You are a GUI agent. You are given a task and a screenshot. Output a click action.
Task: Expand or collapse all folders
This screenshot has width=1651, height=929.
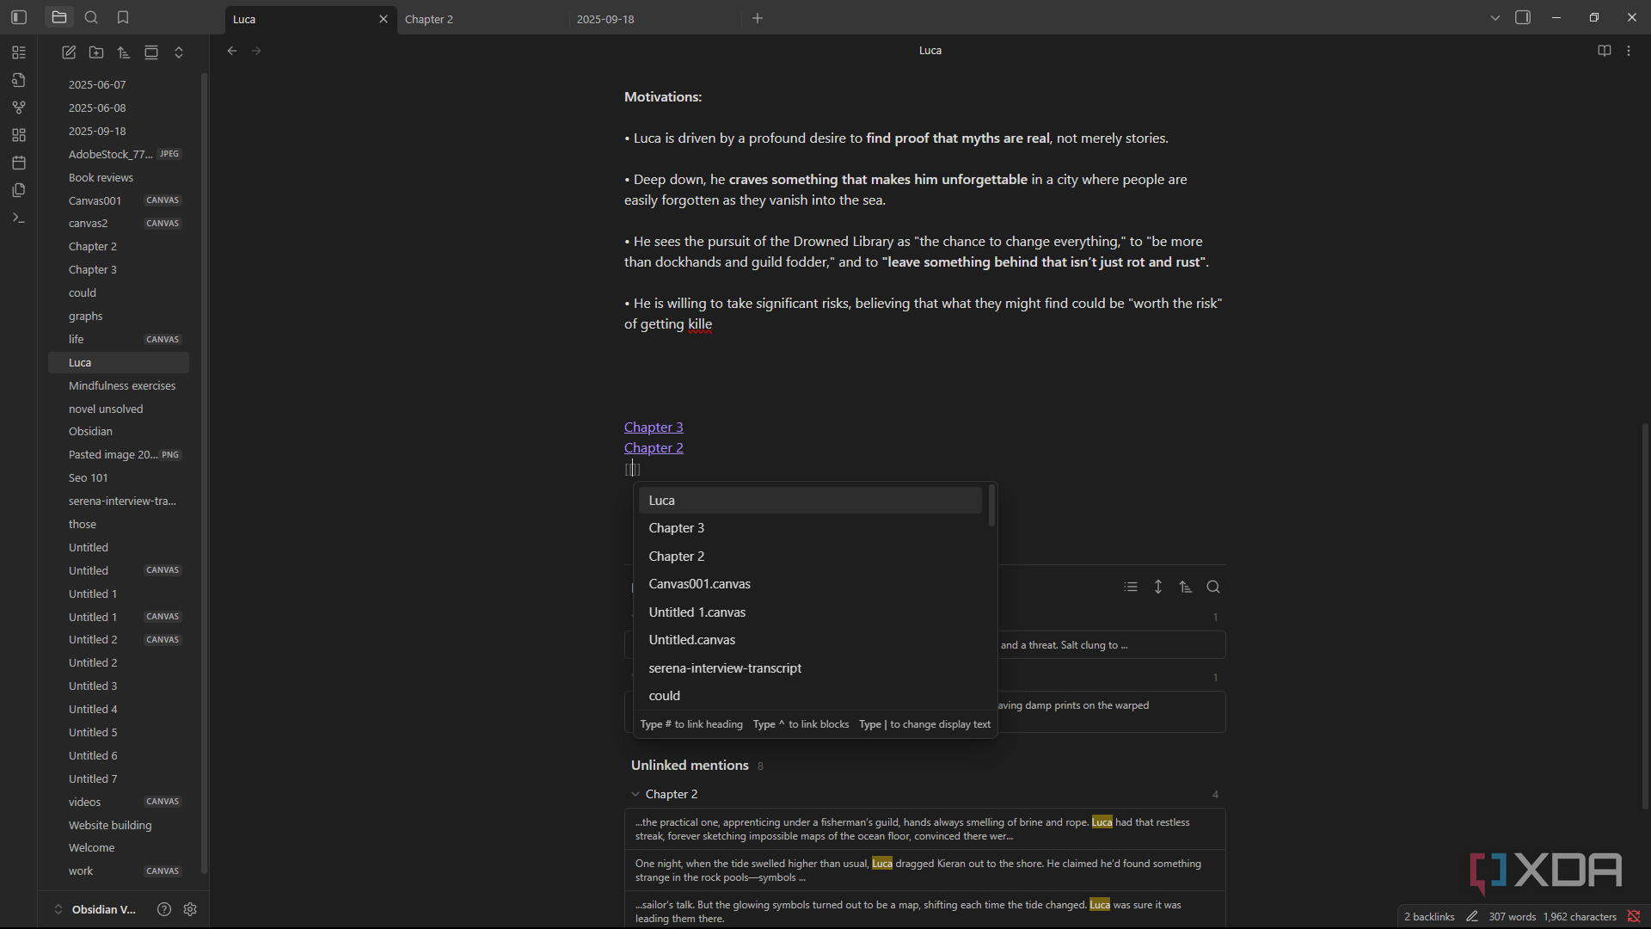tap(179, 52)
